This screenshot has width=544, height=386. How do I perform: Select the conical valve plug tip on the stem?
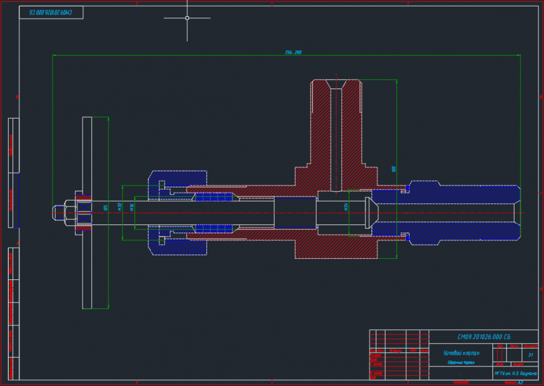(372, 212)
